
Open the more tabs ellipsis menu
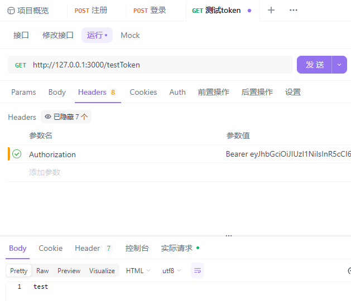(294, 10)
